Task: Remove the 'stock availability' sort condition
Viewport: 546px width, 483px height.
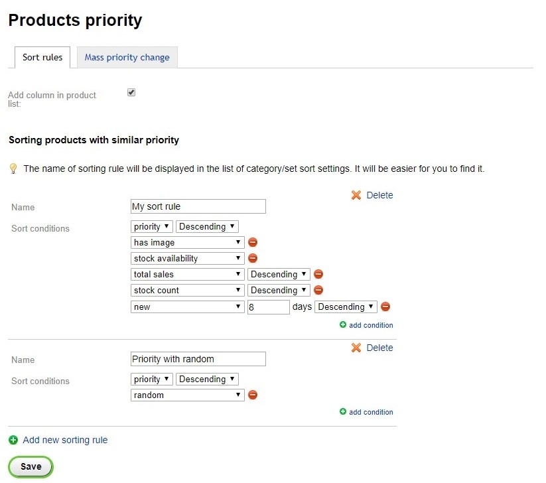Action: [252, 259]
